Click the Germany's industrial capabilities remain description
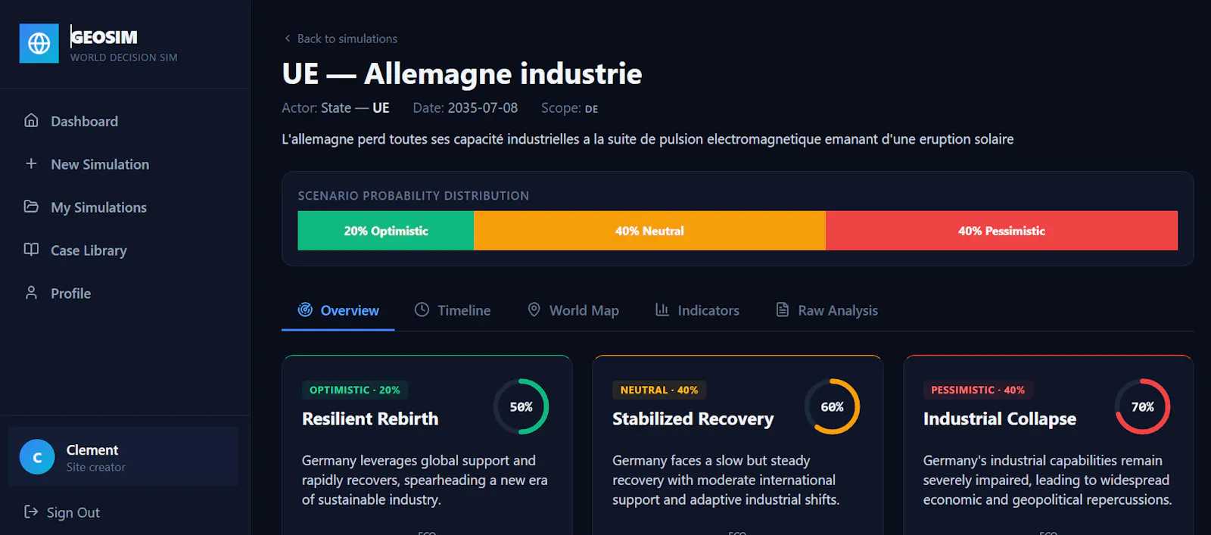This screenshot has height=535, width=1211. (x=1048, y=480)
